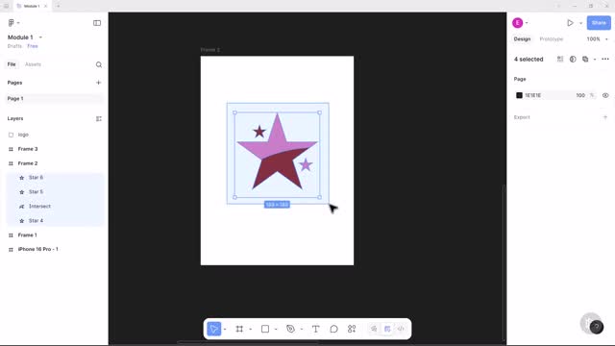Click the Frame 2 label above canvas frame
The height and width of the screenshot is (346, 615).
pos(210,50)
